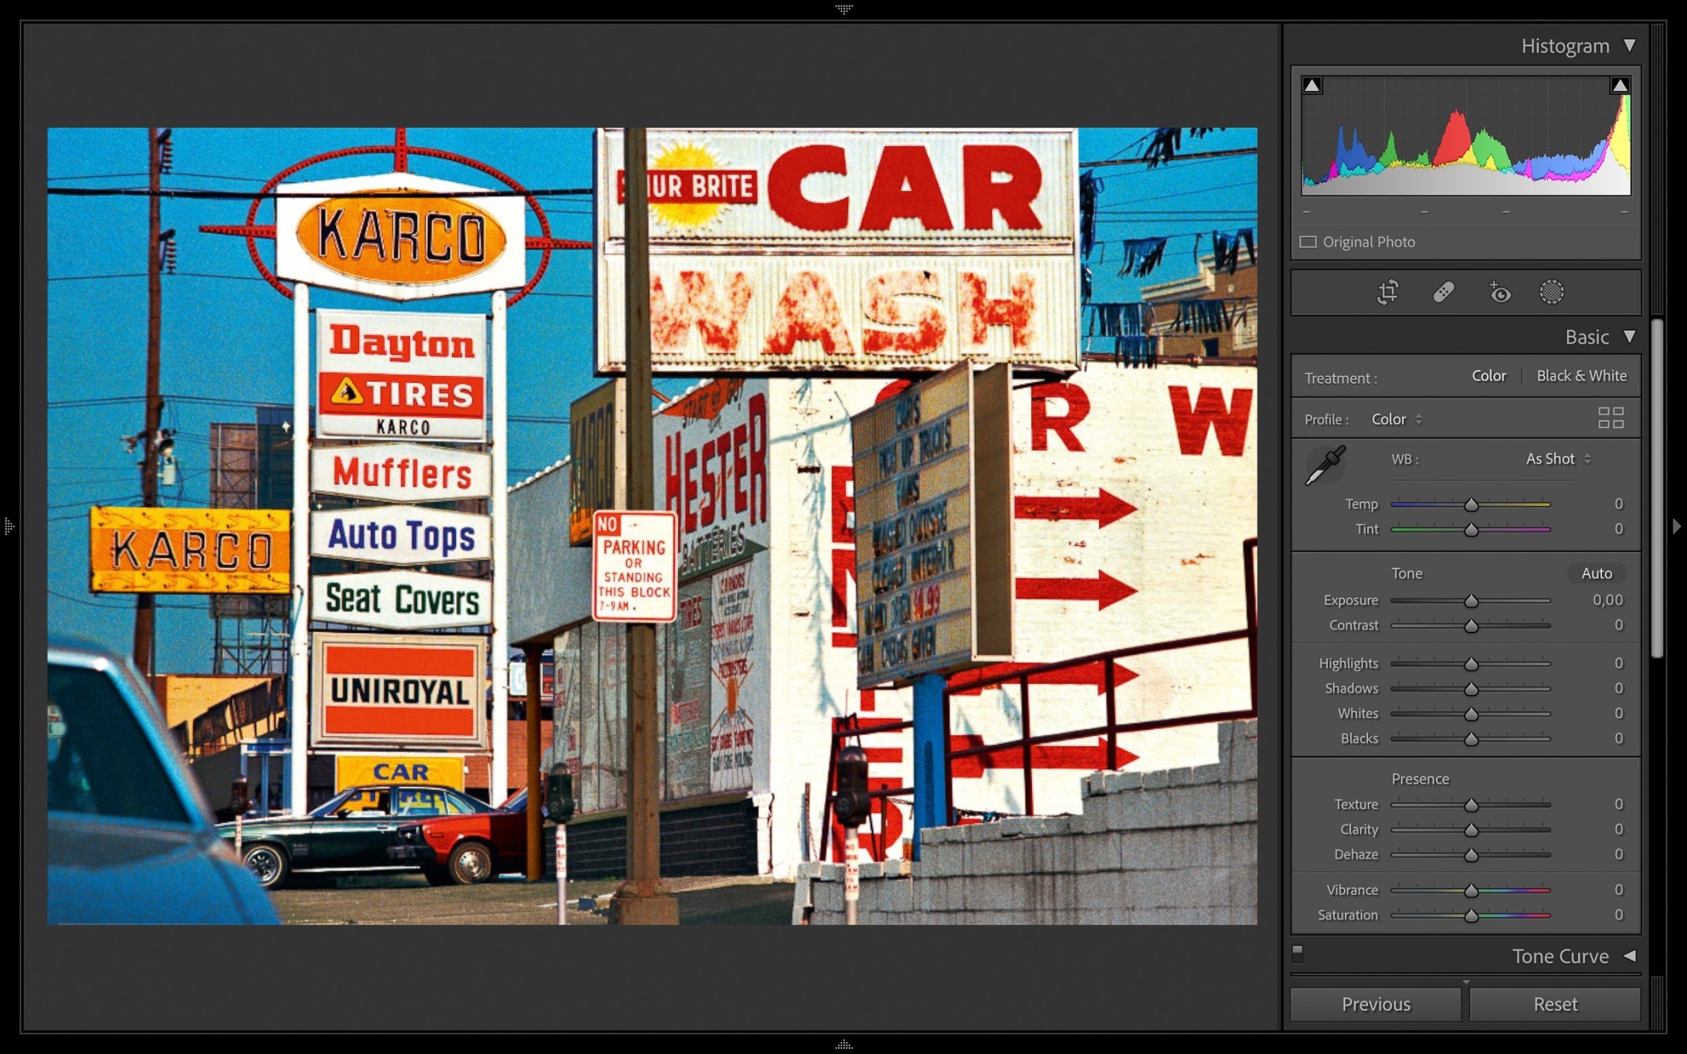
Task: Toggle the Tone Curve panel switch
Action: click(1298, 952)
